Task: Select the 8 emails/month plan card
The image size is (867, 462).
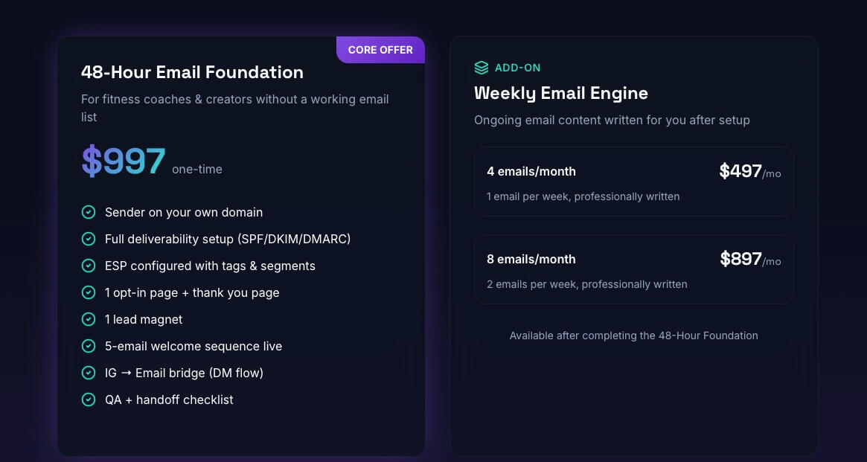Action: tap(633, 269)
